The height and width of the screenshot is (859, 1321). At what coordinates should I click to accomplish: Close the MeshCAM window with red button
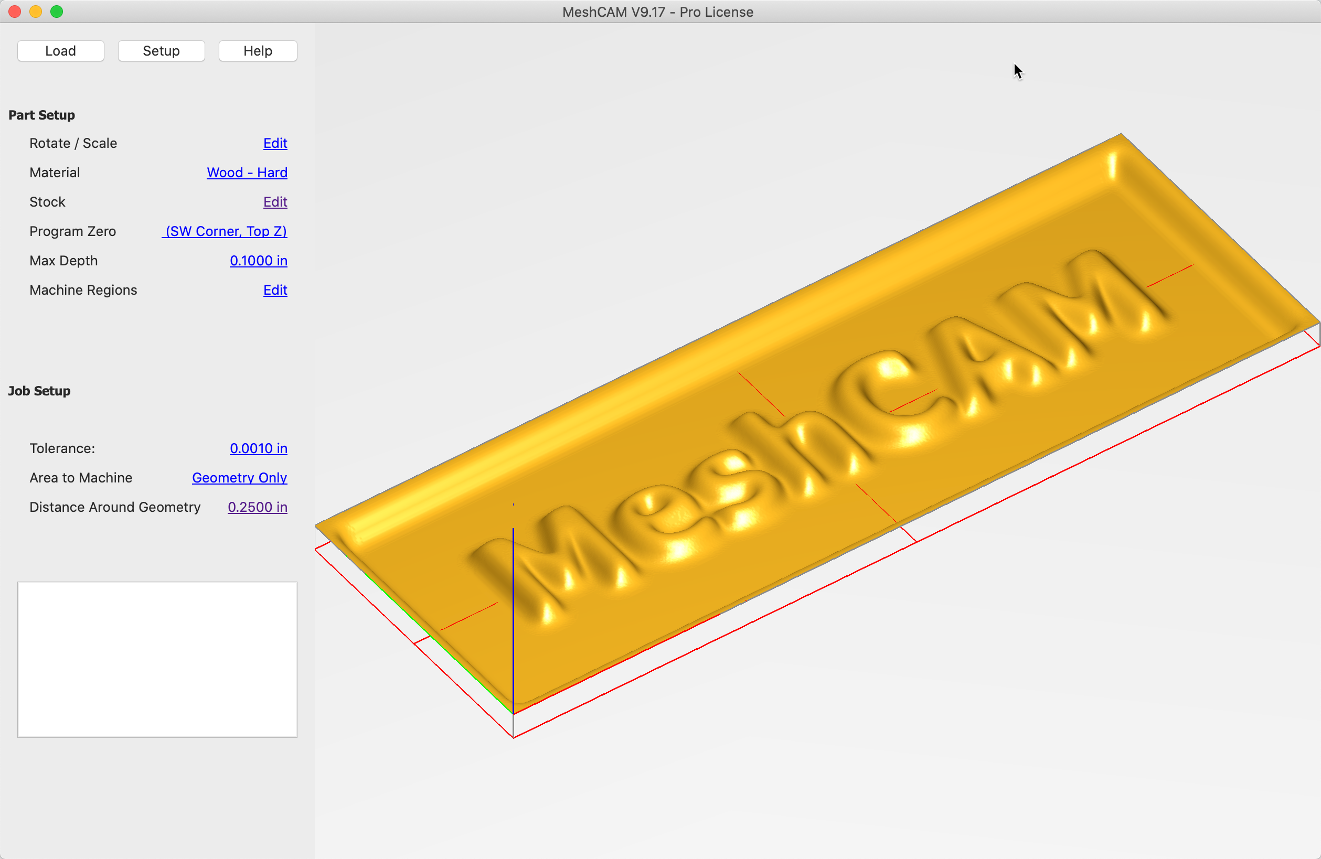(15, 12)
